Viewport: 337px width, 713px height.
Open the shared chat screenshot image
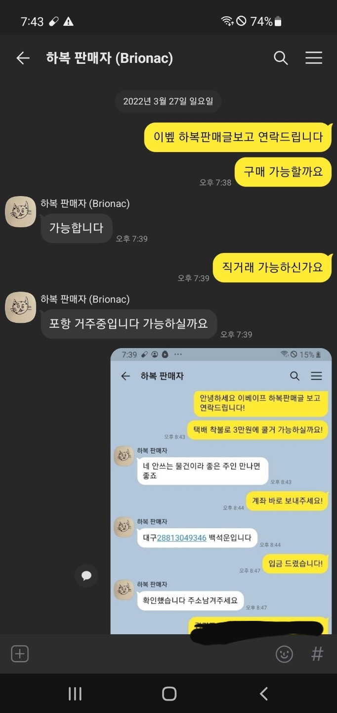[221, 491]
